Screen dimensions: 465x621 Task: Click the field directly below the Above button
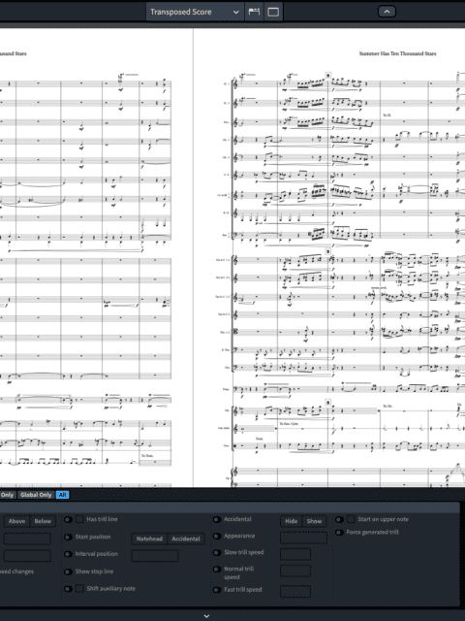pyautogui.click(x=27, y=539)
